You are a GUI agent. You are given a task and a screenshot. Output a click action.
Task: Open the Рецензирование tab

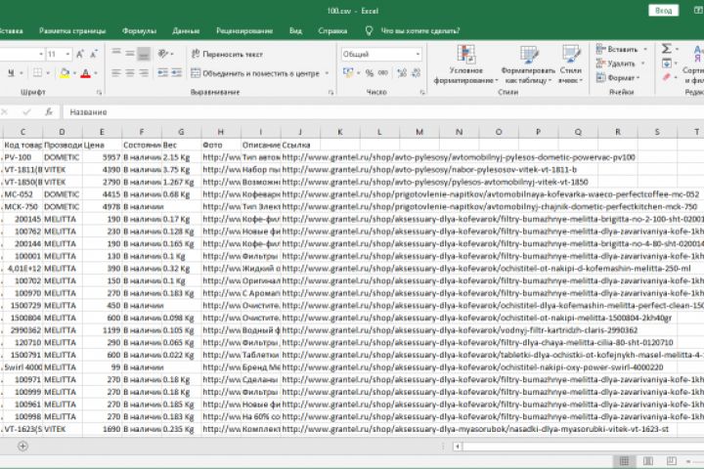click(244, 31)
